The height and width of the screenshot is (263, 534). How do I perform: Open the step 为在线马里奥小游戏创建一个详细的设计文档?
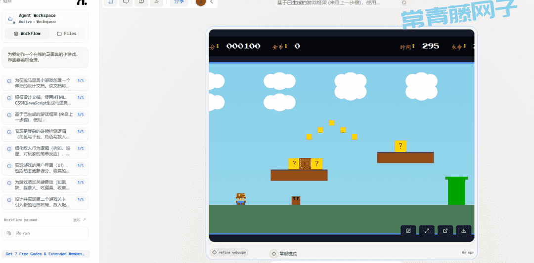[x=45, y=83]
